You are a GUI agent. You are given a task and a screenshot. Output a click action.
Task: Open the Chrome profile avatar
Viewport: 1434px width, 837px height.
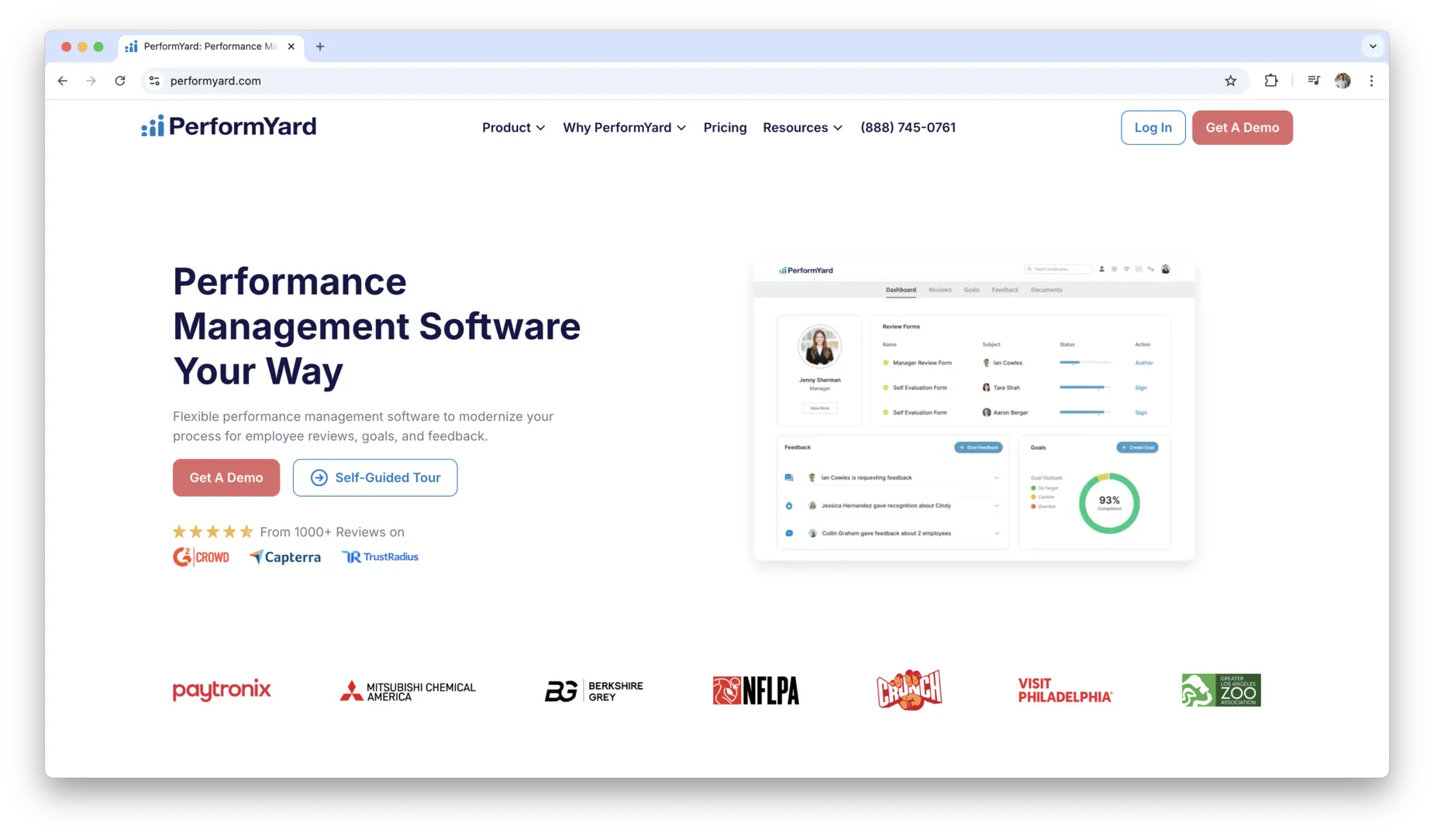coord(1343,81)
